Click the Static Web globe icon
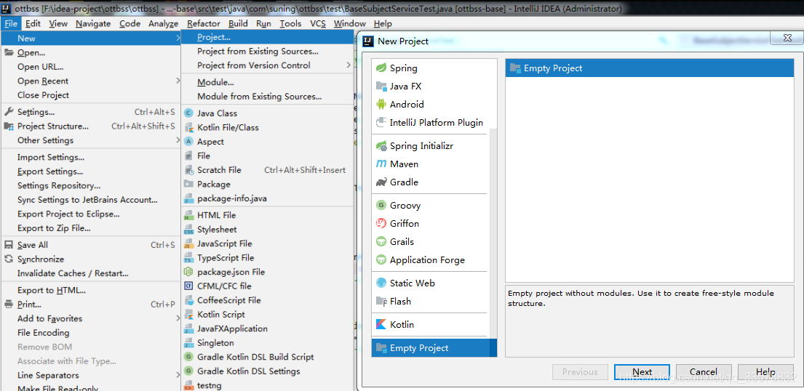The width and height of the screenshot is (804, 391). (381, 283)
